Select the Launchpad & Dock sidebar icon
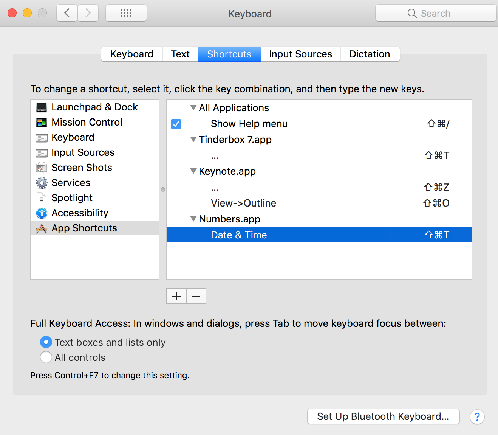Viewport: 498px width, 435px height. pyautogui.click(x=41, y=107)
